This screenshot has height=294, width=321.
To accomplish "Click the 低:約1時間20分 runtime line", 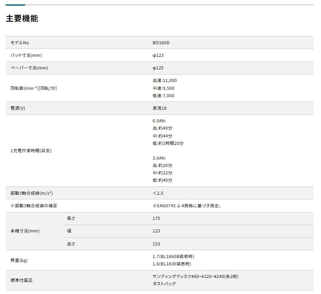I will click(x=168, y=144).
